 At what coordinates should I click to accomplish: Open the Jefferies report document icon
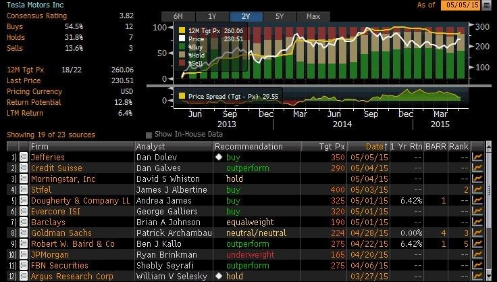[24, 157]
